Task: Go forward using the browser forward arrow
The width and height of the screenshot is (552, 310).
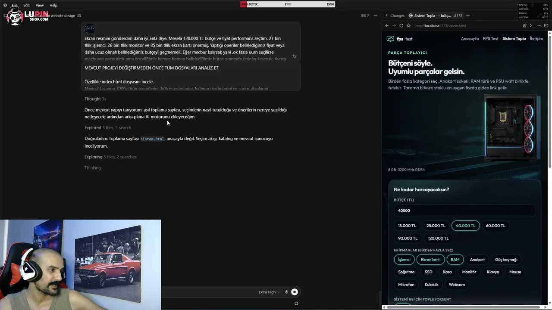Action: [x=394, y=26]
